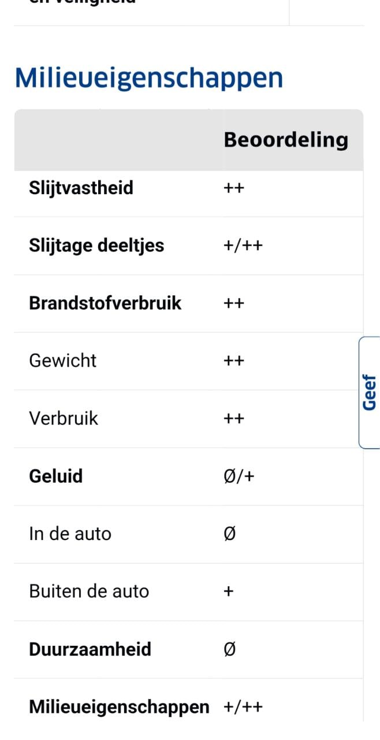Select the Slijtvastheid row label
The width and height of the screenshot is (380, 740).
point(81,187)
